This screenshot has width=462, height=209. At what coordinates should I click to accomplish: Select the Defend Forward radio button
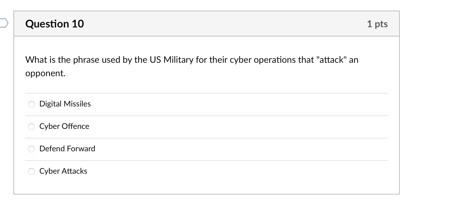[x=31, y=149]
